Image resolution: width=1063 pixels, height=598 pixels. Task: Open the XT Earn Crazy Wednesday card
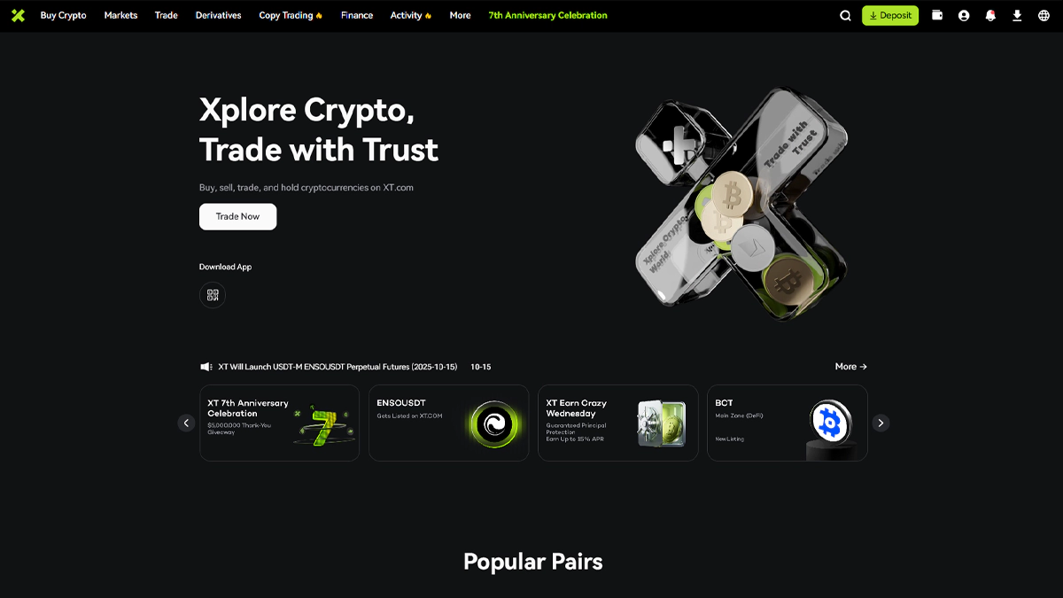[x=618, y=423]
